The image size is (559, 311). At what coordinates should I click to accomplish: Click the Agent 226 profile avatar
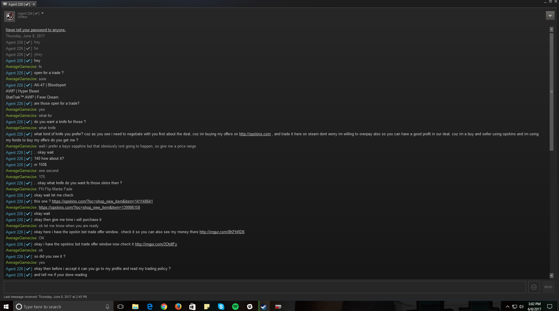point(10,16)
